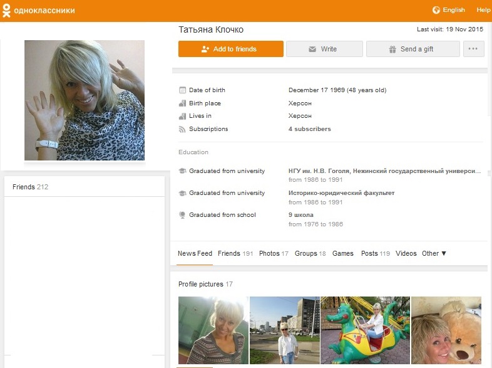Click the Lives in building icon
Viewport: 492px width, 368px height.
(x=182, y=116)
